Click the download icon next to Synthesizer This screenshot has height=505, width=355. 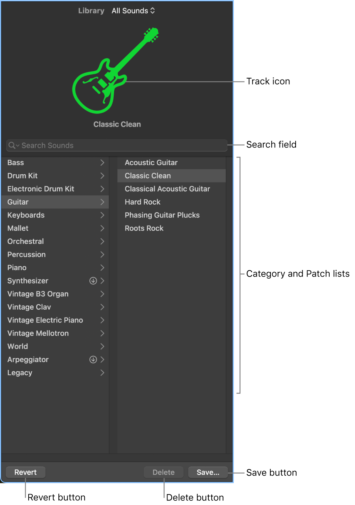click(93, 281)
